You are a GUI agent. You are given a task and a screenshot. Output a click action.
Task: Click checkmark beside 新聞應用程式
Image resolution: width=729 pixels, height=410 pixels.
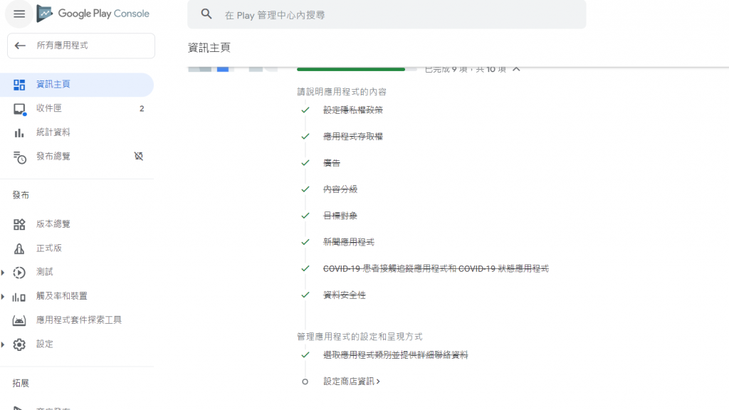305,242
